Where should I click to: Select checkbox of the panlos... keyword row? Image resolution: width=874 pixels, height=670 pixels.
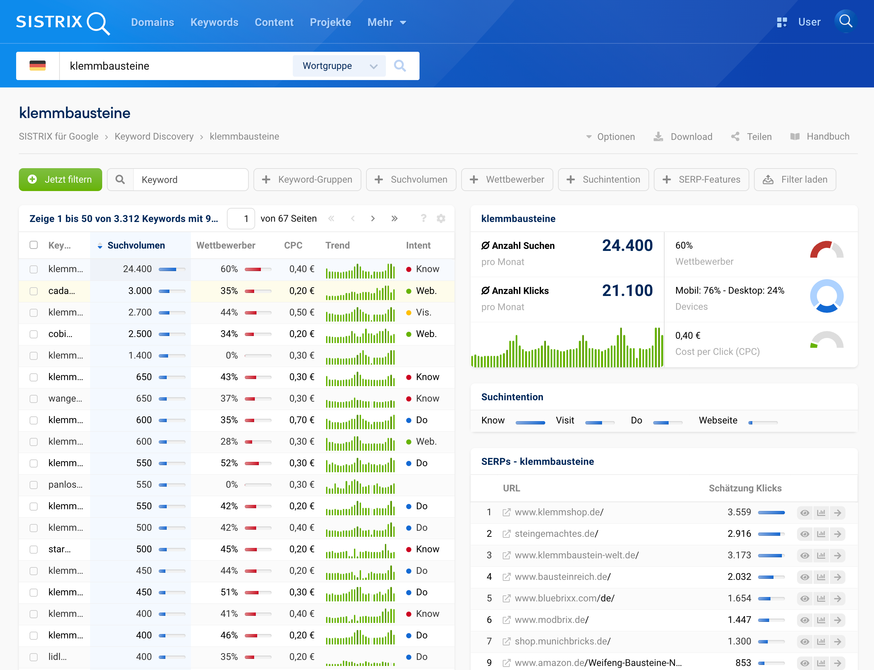click(34, 485)
